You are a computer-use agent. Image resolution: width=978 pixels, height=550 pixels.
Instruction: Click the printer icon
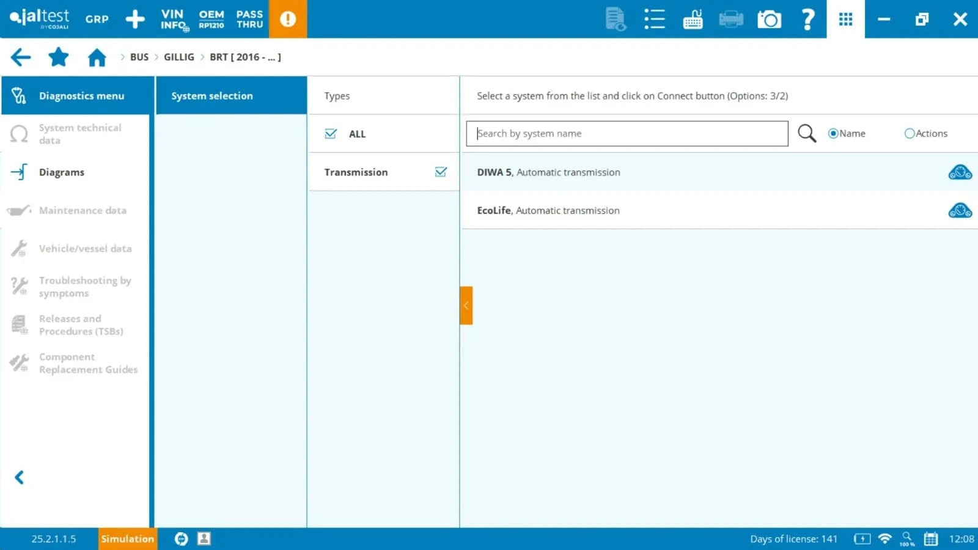coord(731,19)
